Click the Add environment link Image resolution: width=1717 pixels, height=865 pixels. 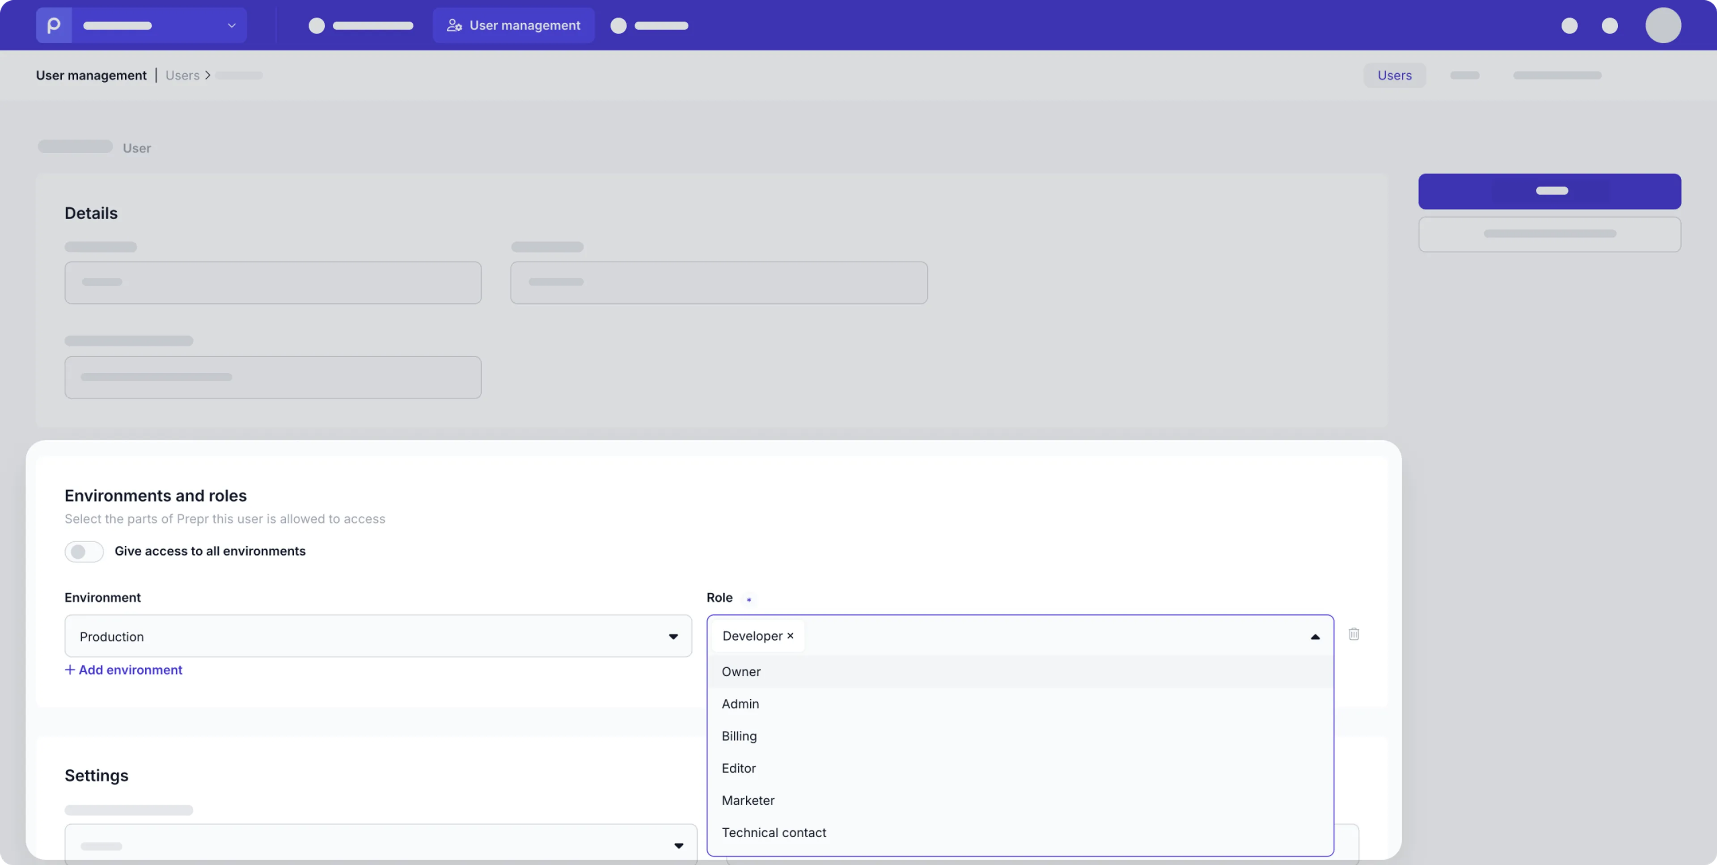point(123,670)
